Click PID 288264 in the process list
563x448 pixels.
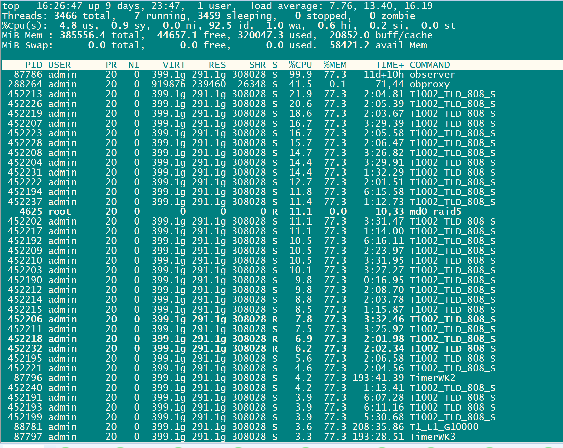point(25,84)
